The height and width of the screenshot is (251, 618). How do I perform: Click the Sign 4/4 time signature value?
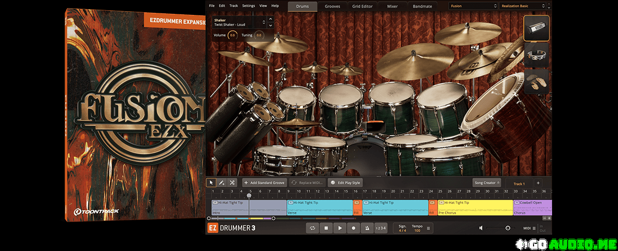pos(402,230)
